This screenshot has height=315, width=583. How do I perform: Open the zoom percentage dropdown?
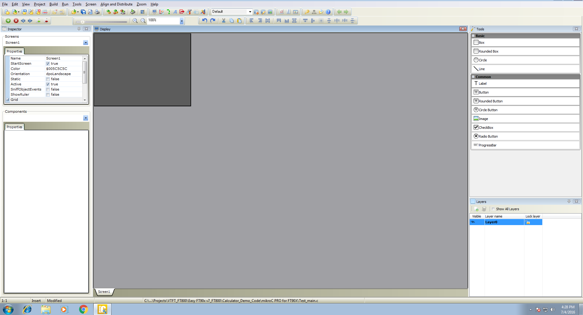pos(182,21)
